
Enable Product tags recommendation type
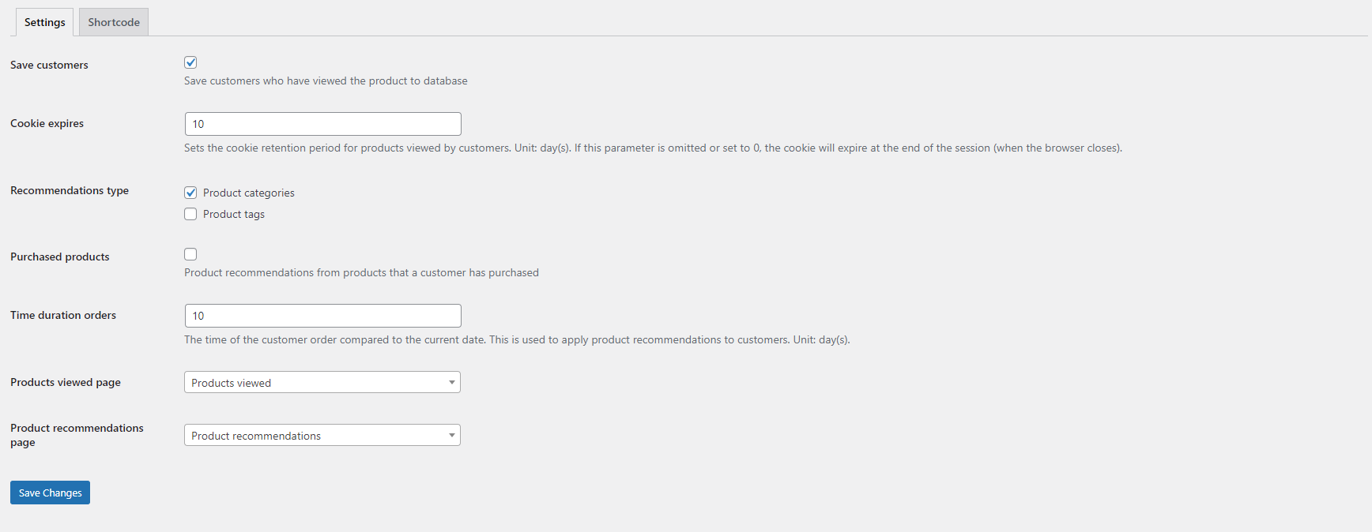click(x=190, y=214)
